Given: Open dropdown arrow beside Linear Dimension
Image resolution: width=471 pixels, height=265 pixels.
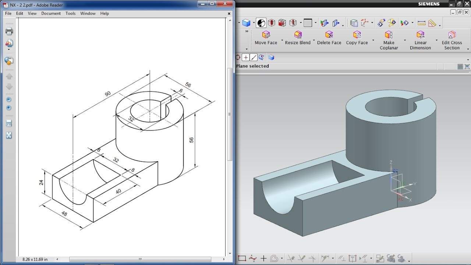Looking at the screenshot, I should click(x=437, y=40).
